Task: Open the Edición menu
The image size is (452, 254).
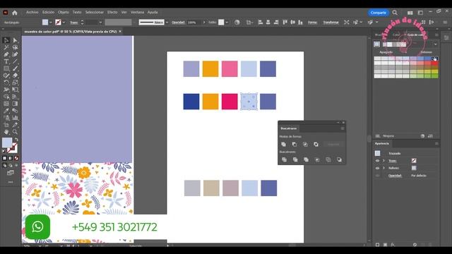Action: (49, 13)
